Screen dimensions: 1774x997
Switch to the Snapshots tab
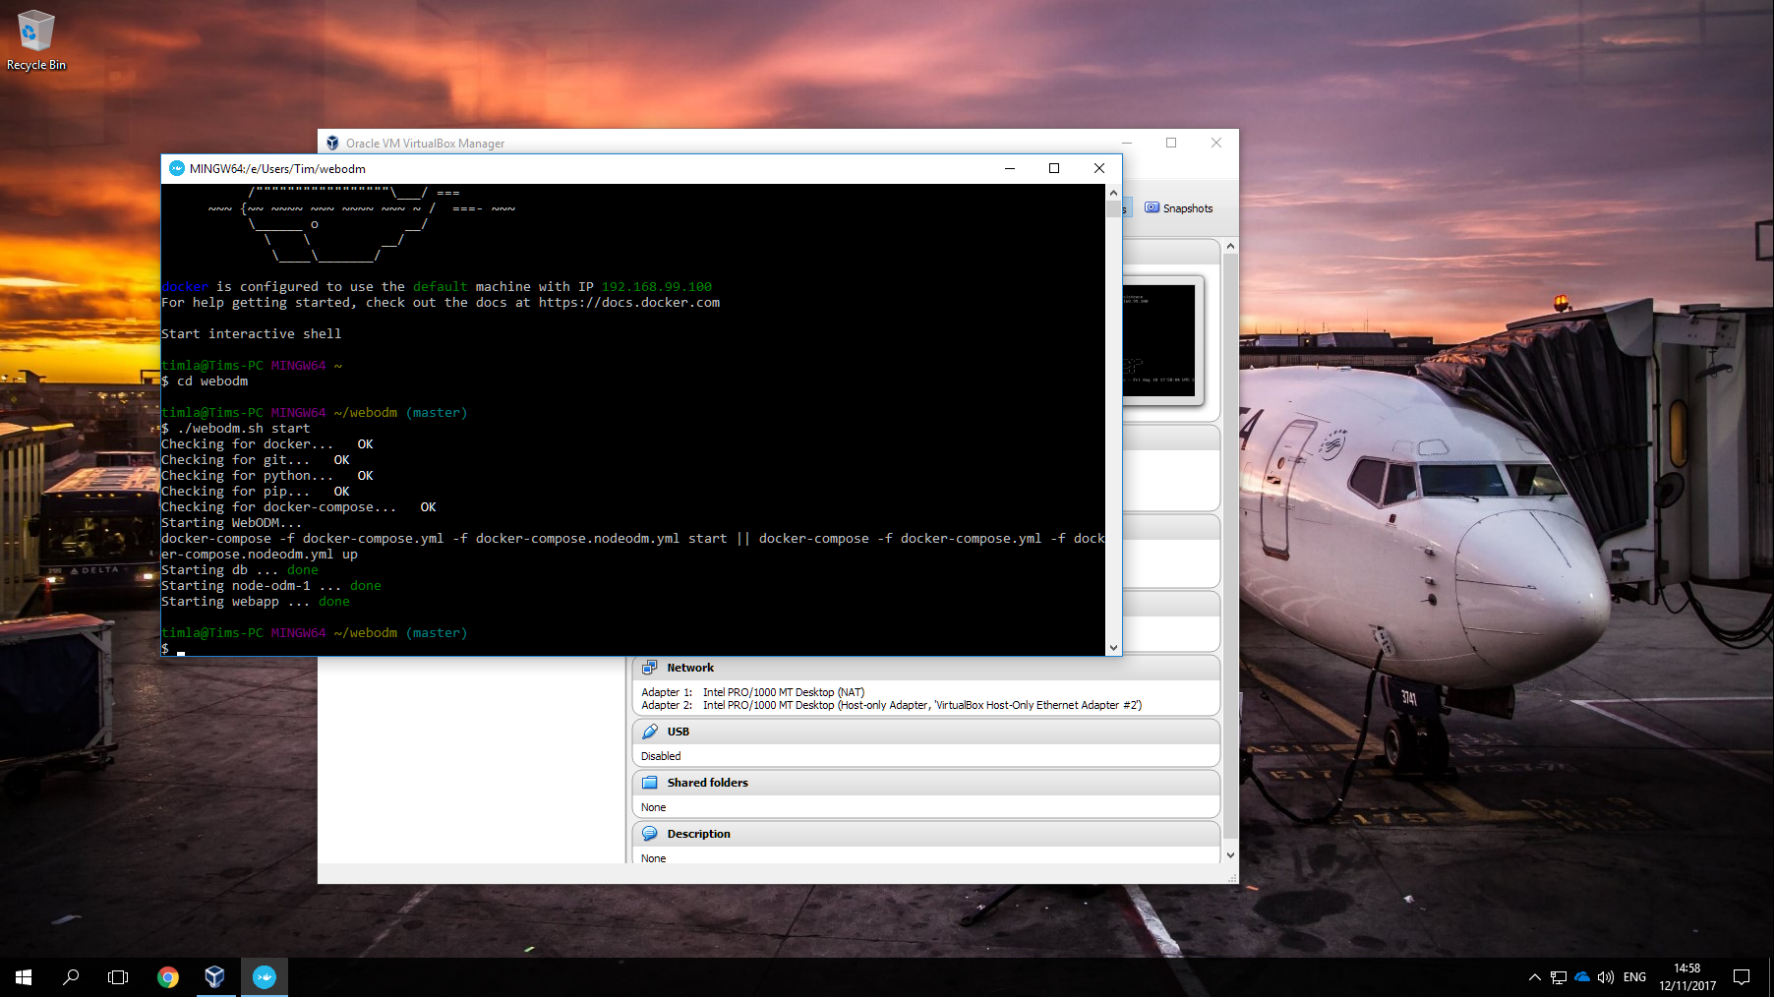pyautogui.click(x=1179, y=207)
